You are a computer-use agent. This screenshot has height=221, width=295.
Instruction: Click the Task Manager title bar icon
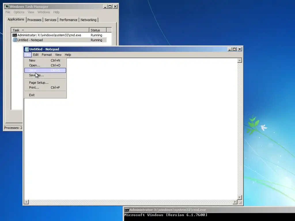(7, 7)
